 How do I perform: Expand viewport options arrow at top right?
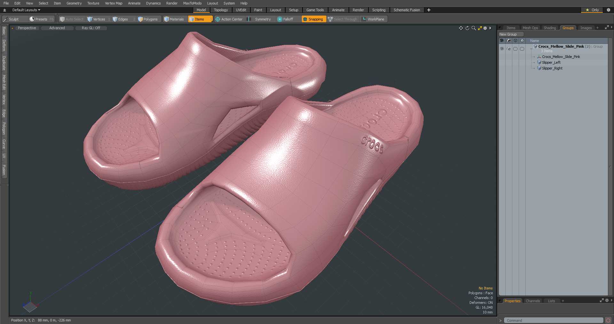(x=490, y=28)
